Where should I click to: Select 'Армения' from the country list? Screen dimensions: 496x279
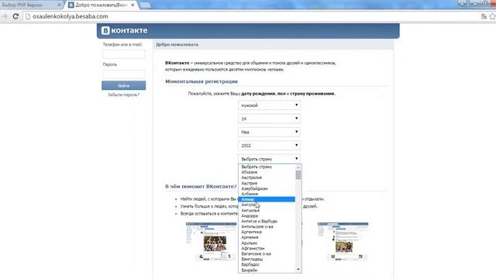267,237
